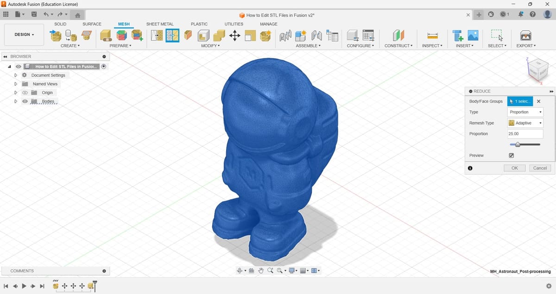Click the Offset Plane construct icon

[x=398, y=35]
